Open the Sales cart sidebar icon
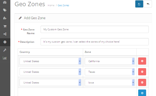 coord(5,26)
